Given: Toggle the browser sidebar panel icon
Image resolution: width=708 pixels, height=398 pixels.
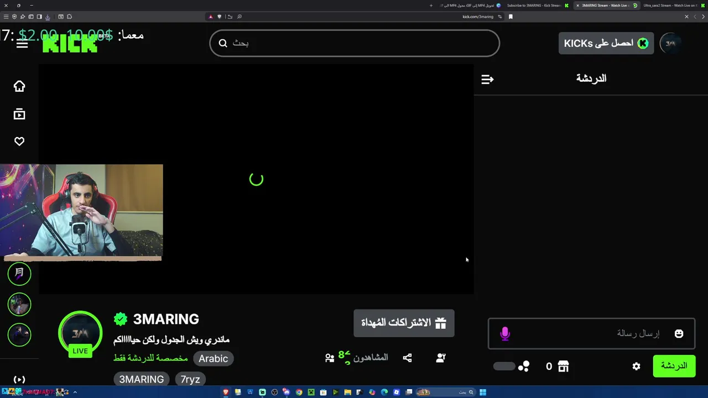Looking at the screenshot, I should pyautogui.click(x=39, y=17).
